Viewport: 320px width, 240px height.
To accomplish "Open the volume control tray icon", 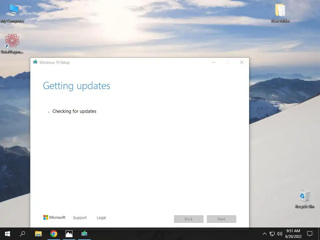I will [x=280, y=234].
